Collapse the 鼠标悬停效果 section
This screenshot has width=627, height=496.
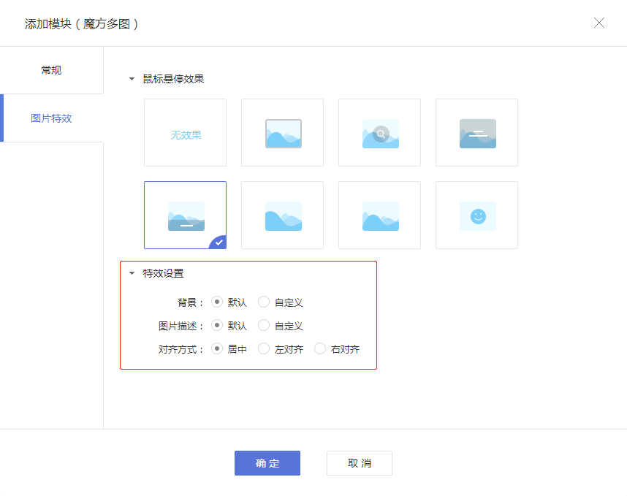click(132, 79)
